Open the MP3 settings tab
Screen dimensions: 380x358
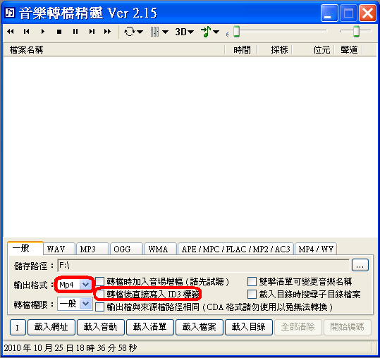coord(92,249)
